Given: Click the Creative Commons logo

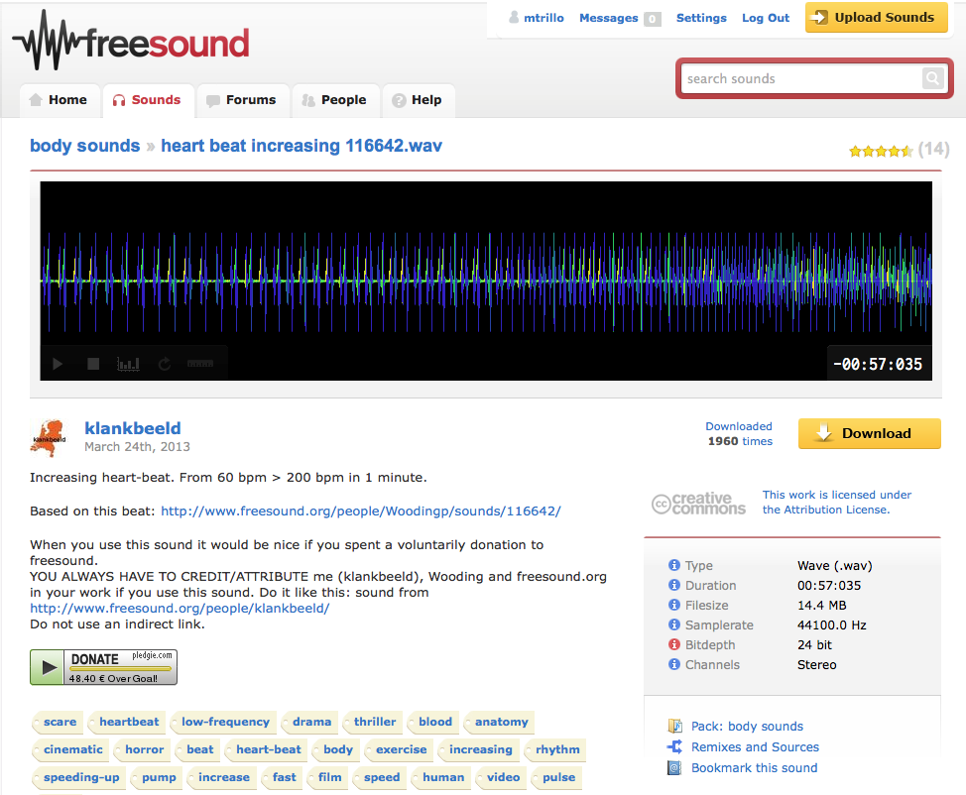Looking at the screenshot, I should pyautogui.click(x=698, y=504).
